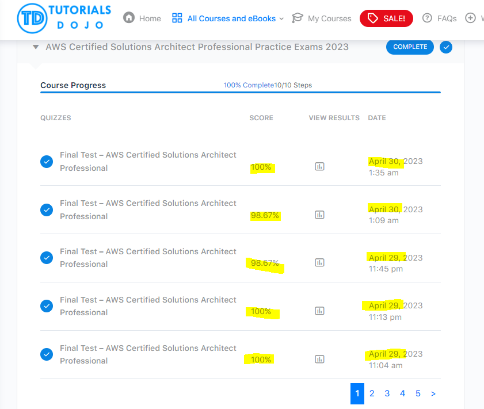484x409 pixels.
Task: Open All Courses and eBooks menu
Action: (x=231, y=18)
